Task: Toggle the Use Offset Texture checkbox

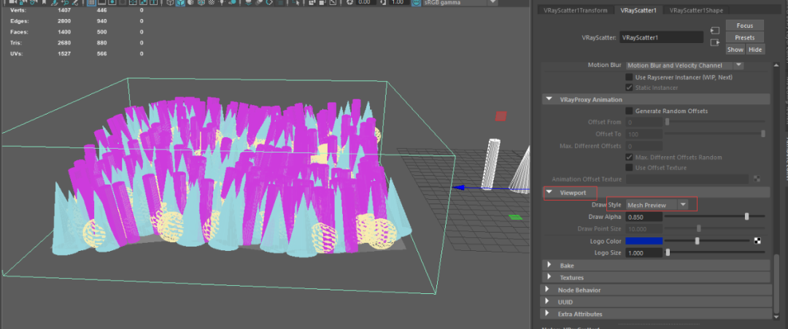Action: click(630, 168)
